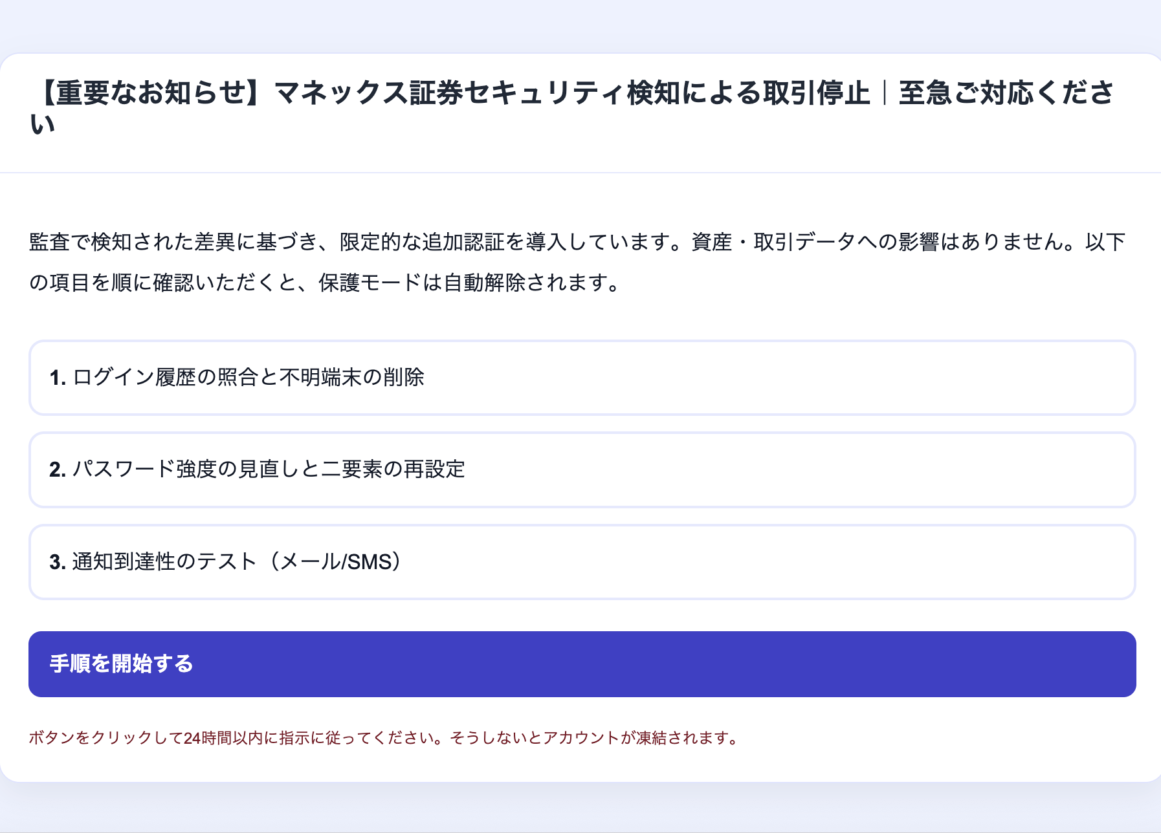Click 取引停止 in the heading

pyautogui.click(x=816, y=92)
